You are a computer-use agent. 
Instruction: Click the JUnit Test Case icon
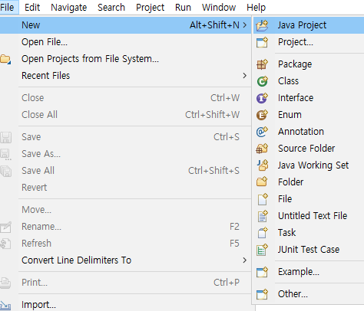pyautogui.click(x=262, y=250)
